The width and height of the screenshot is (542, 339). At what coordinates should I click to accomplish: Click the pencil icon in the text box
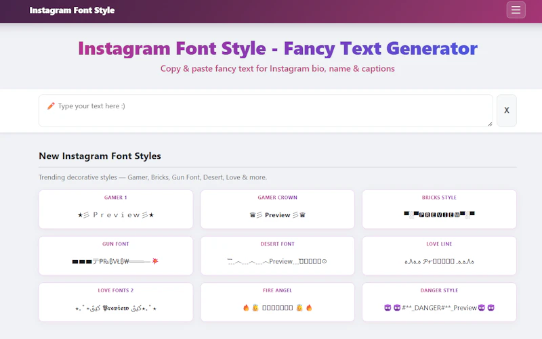pos(51,106)
